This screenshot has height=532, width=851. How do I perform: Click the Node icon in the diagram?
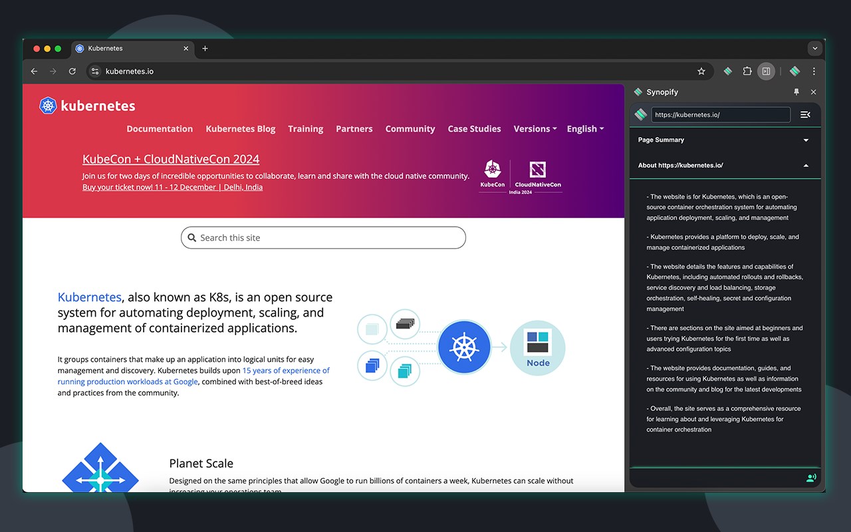click(x=538, y=348)
